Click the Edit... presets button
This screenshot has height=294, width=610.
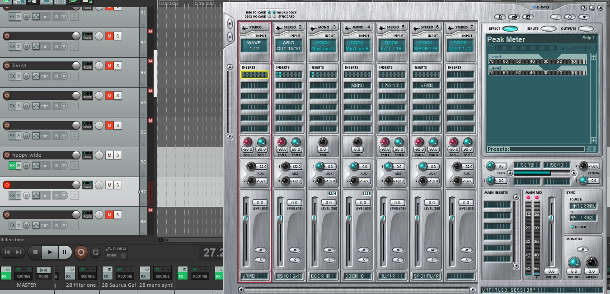(x=591, y=149)
